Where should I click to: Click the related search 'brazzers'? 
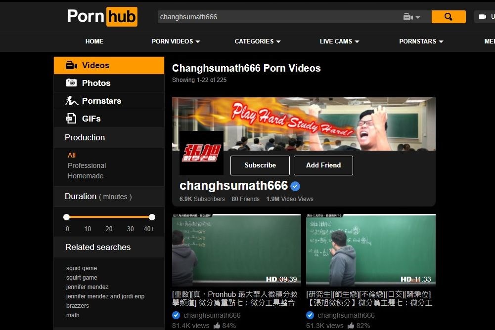77,306
